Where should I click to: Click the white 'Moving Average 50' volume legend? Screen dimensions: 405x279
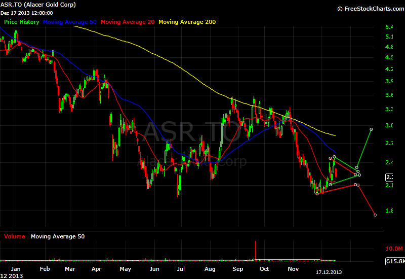pyautogui.click(x=58, y=236)
